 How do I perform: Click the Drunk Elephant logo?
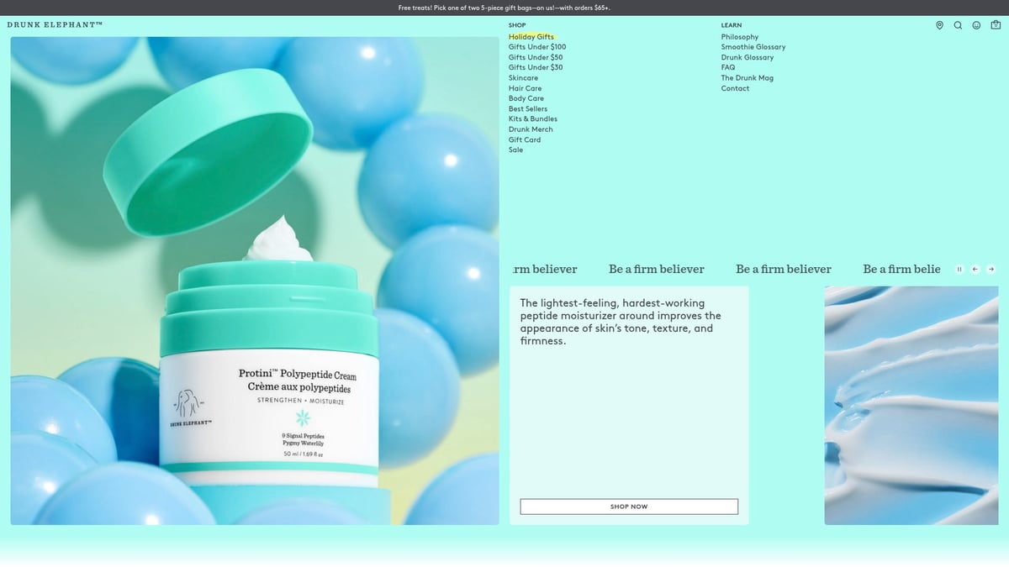(55, 25)
